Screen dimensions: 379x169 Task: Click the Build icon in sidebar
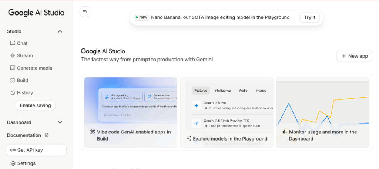pos(13,80)
